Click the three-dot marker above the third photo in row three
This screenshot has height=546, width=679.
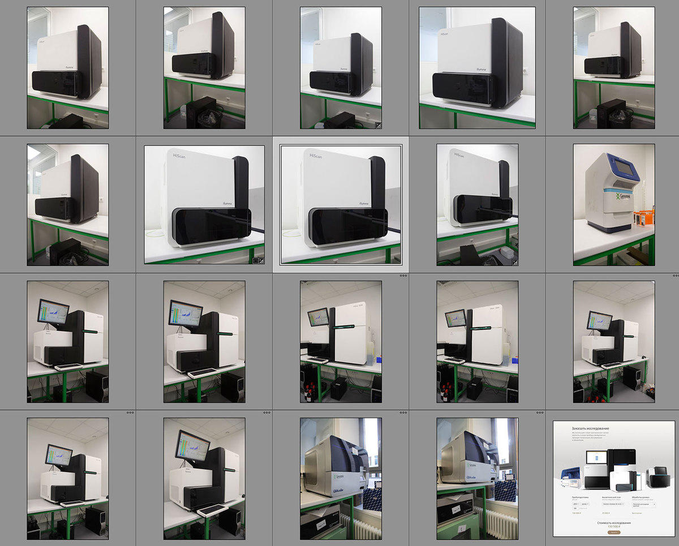[403, 276]
